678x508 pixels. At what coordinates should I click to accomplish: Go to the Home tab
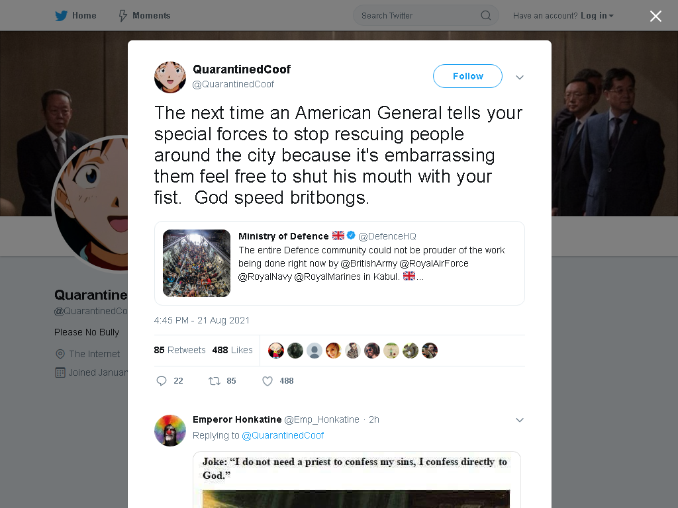tap(75, 16)
